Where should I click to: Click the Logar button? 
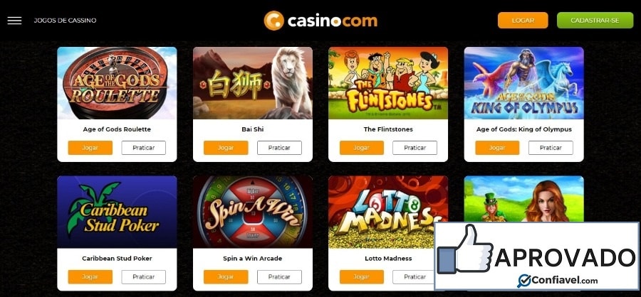point(523,21)
